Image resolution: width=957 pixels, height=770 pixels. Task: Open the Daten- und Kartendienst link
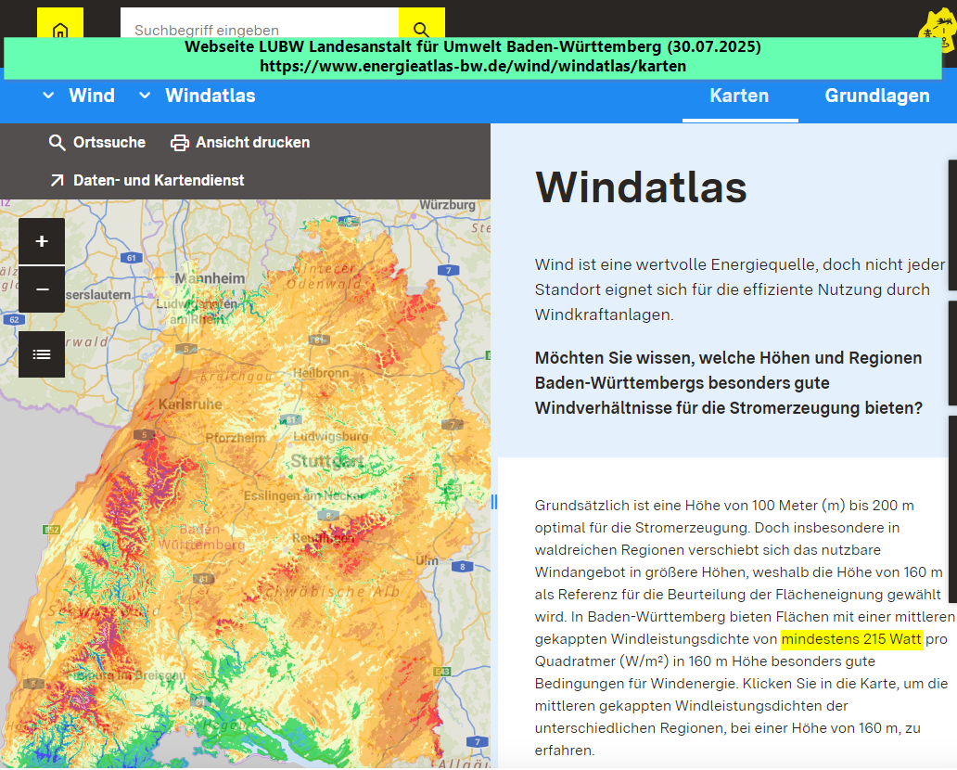click(x=159, y=180)
